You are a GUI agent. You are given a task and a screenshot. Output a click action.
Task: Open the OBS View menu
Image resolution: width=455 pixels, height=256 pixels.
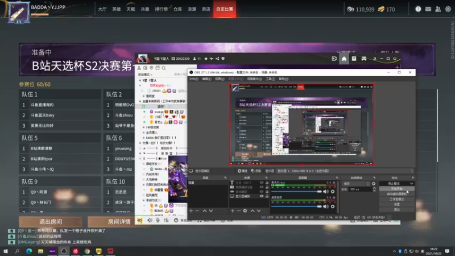click(x=220, y=79)
